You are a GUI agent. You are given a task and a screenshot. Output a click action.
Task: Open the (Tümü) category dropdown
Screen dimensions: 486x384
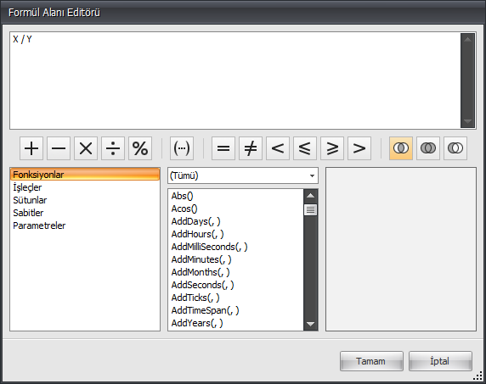coord(243,175)
